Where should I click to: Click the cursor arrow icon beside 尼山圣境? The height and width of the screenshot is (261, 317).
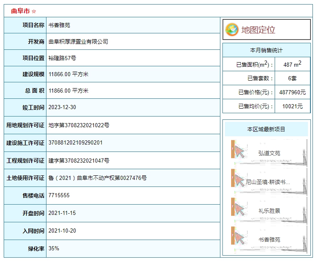pos(240,181)
